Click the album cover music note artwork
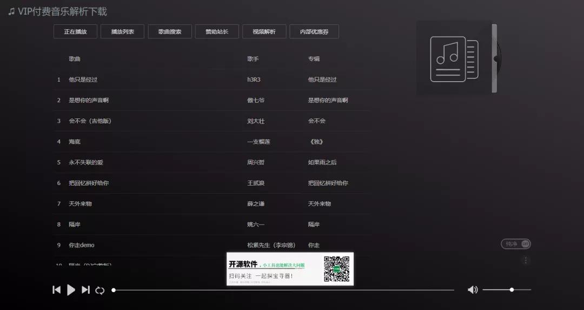The width and height of the screenshot is (584, 310). [454, 58]
